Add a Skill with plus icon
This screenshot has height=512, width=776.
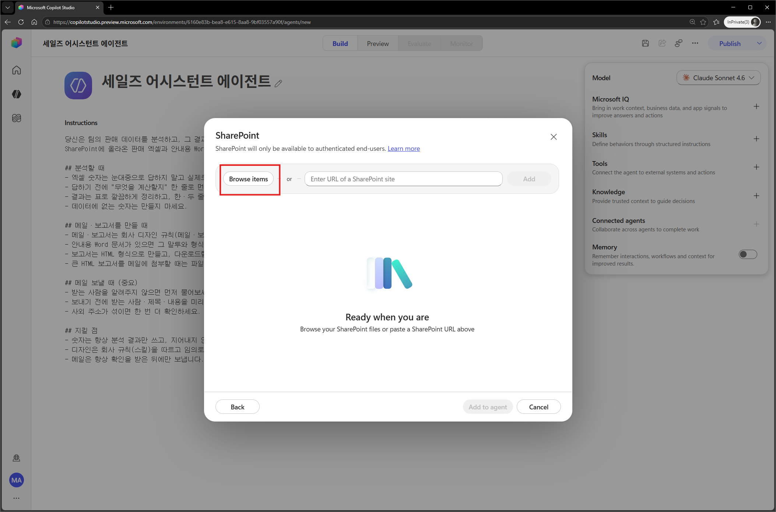click(x=756, y=139)
